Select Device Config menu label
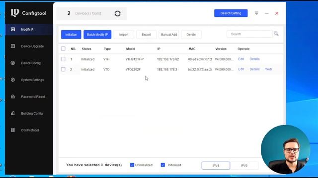 (x=31, y=63)
